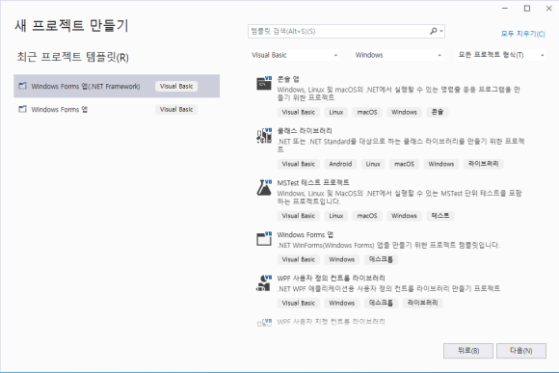
Task: Expand the search options arrow beside the magnifier
Action: [x=441, y=32]
